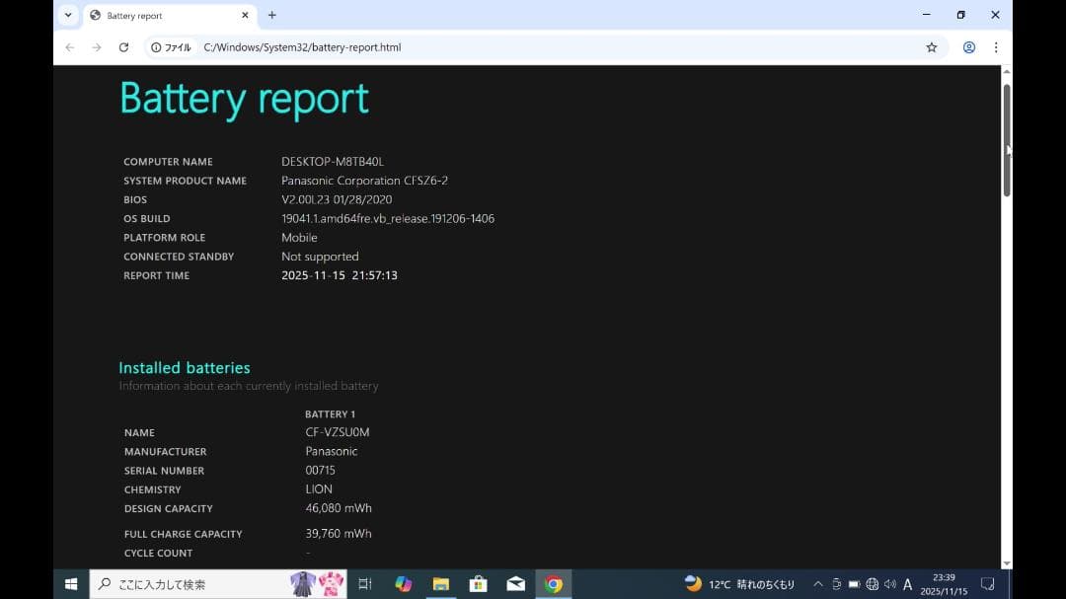Click the file info icon in address bar
1066x599 pixels.
(172, 47)
